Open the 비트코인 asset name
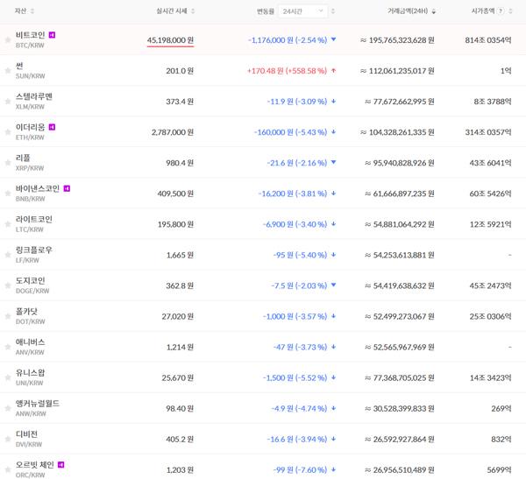 (30, 35)
